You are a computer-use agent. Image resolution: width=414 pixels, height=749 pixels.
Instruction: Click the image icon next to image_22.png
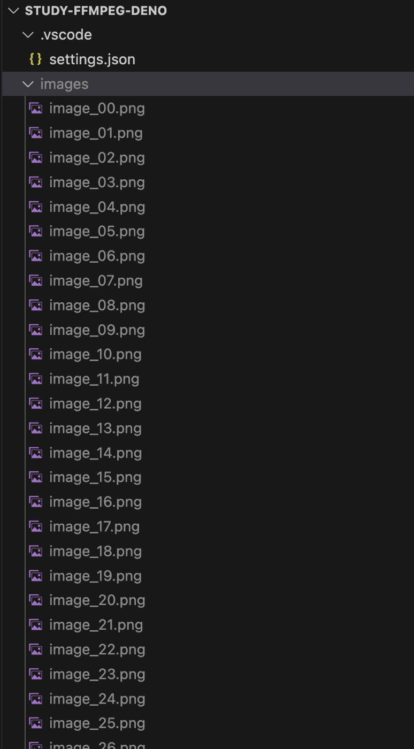point(36,649)
